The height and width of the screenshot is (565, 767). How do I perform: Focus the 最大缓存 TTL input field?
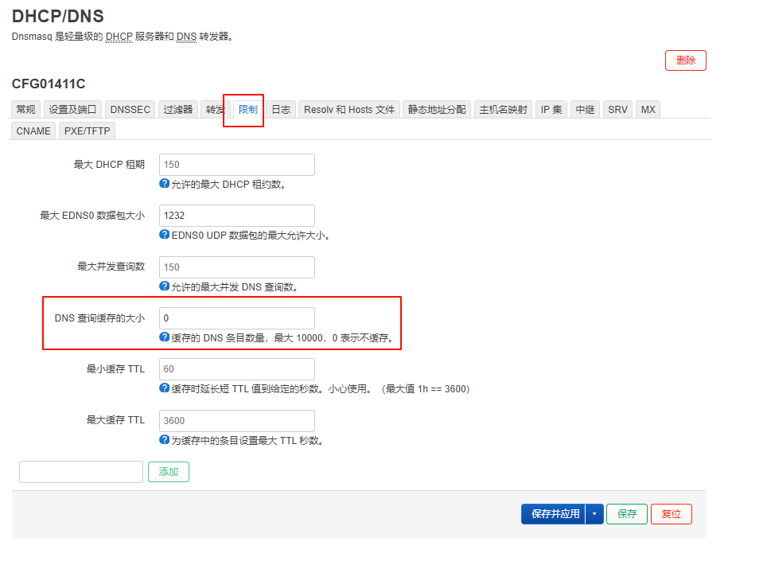pos(237,421)
